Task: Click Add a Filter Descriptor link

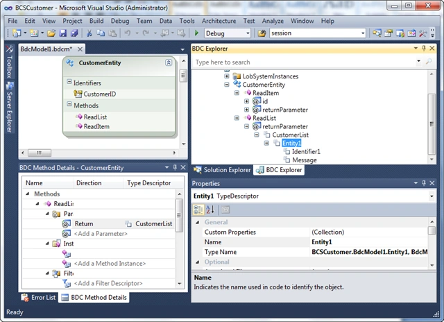Action: click(108, 283)
